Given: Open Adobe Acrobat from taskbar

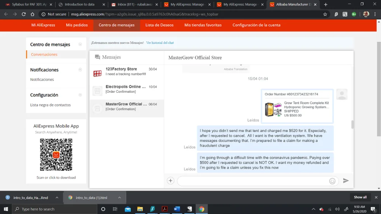Looking at the screenshot, I should (x=165, y=209).
